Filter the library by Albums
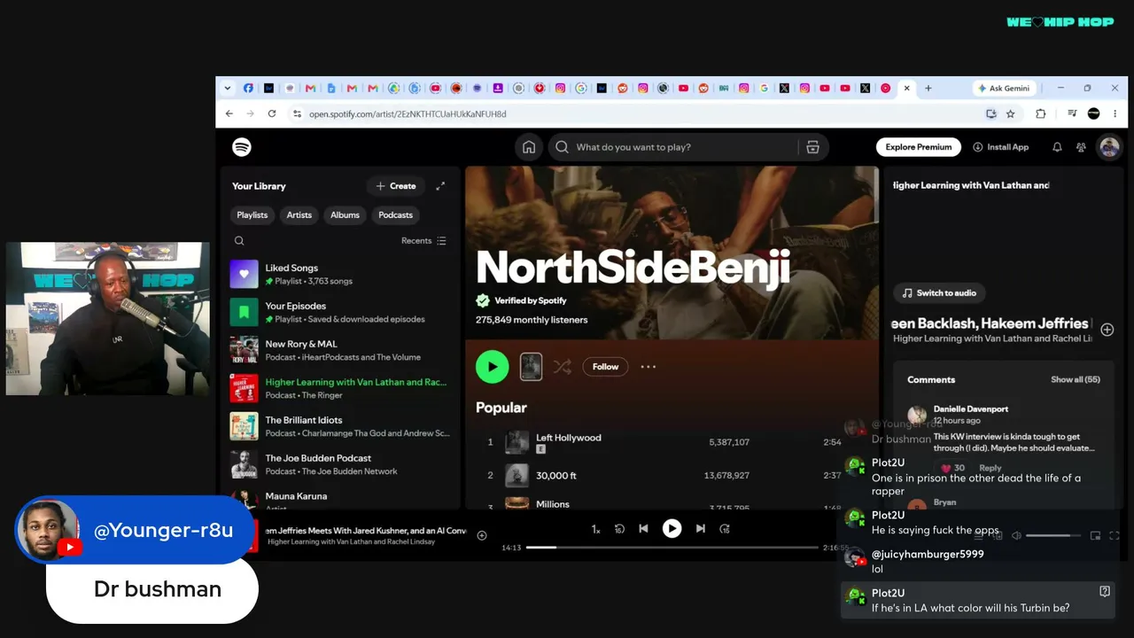Screen dimensions: 1134x638 pyautogui.click(x=345, y=214)
